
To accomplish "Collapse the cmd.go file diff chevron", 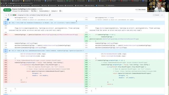I will [6, 15].
